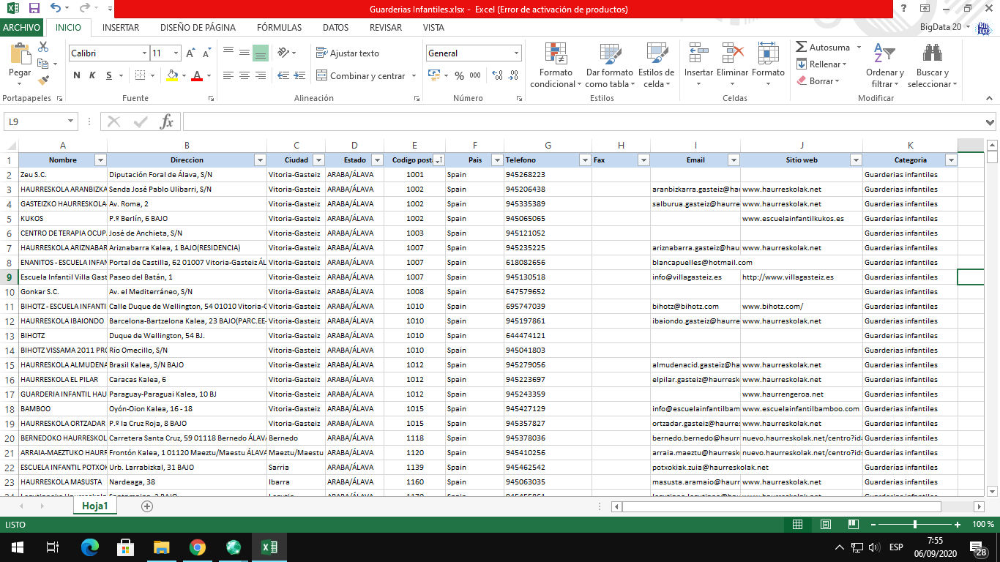Apply thousands separator style (000)
This screenshot has width=1000, height=562.
tap(475, 75)
